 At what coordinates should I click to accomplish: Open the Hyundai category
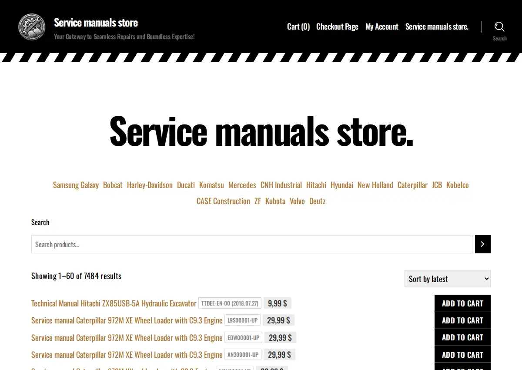coord(342,185)
